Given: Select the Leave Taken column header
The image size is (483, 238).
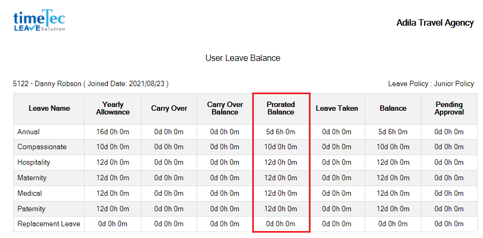Looking at the screenshot, I should click(337, 108).
